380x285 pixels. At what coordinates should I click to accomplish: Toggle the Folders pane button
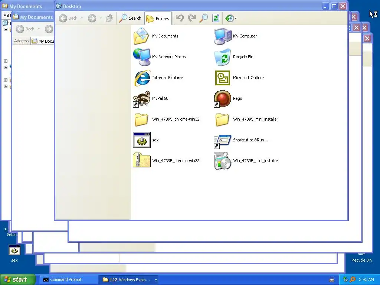coord(158,18)
